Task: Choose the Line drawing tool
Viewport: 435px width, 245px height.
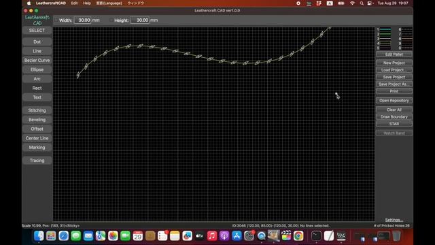Action: 37,51
